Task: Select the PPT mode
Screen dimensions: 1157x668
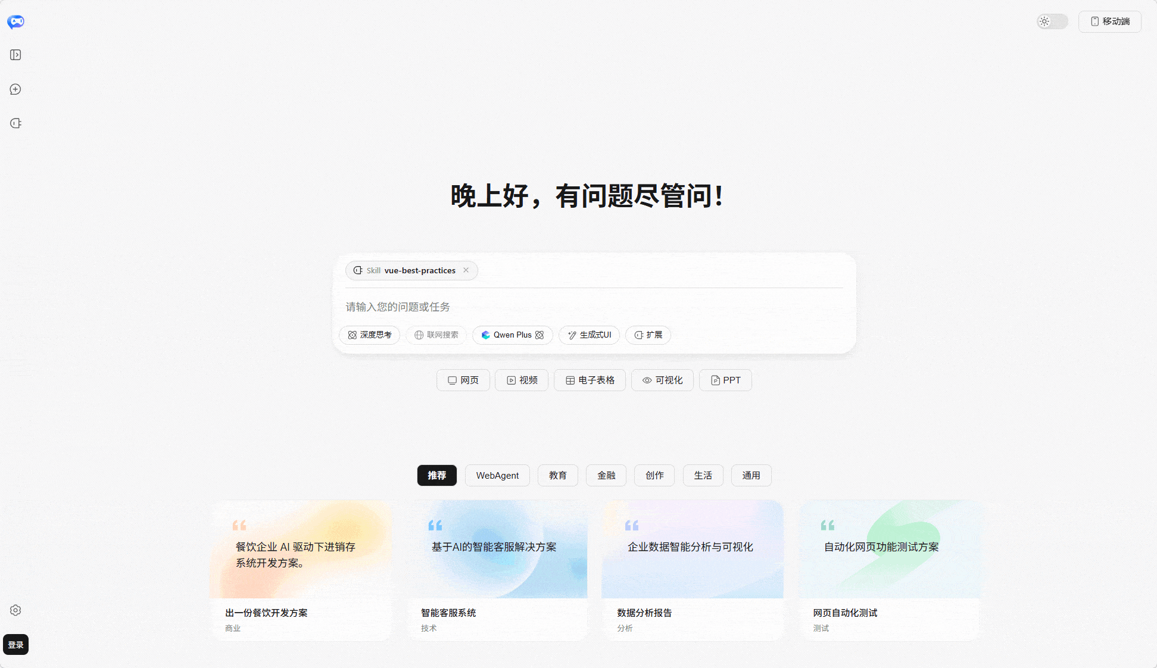Action: pyautogui.click(x=725, y=380)
